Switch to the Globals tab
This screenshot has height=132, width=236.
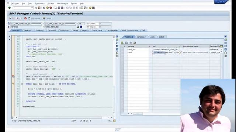162,37
